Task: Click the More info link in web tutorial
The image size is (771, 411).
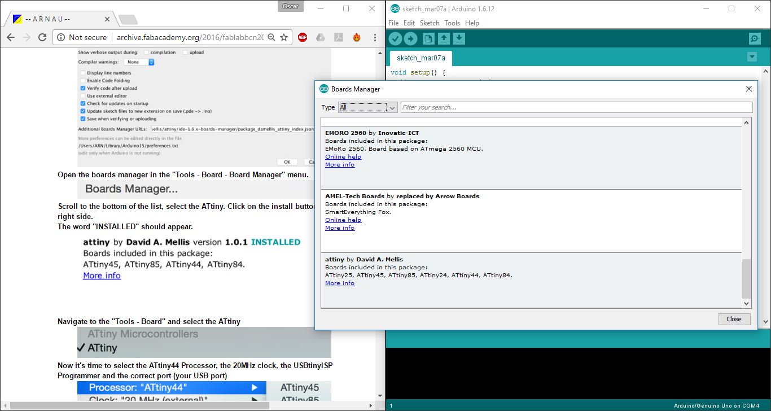Action: (x=102, y=276)
